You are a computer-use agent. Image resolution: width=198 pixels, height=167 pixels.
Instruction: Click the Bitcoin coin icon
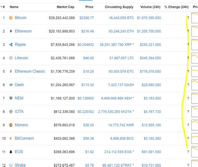tap(11, 18)
